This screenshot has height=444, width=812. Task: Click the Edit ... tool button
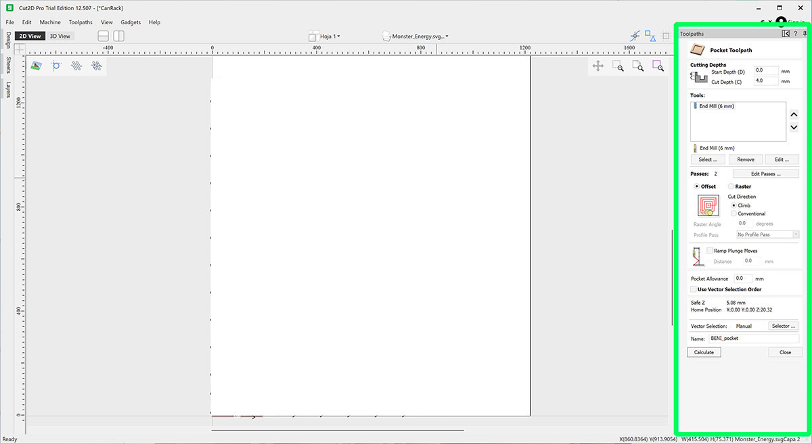pos(782,159)
